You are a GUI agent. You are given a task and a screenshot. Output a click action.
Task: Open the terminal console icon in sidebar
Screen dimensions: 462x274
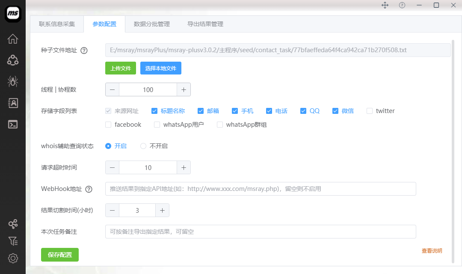click(13, 124)
